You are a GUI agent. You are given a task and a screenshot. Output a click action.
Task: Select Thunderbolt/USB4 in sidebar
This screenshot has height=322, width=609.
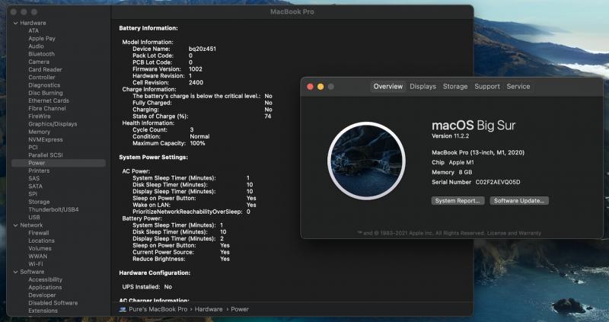click(53, 209)
